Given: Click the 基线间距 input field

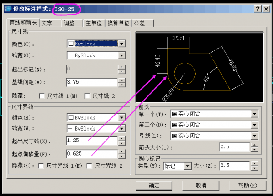Looking at the screenshot, I should [x=91, y=82].
